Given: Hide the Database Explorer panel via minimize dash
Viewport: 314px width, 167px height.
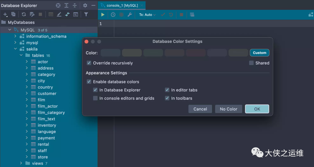Looking at the screenshot, I should 93,6.
